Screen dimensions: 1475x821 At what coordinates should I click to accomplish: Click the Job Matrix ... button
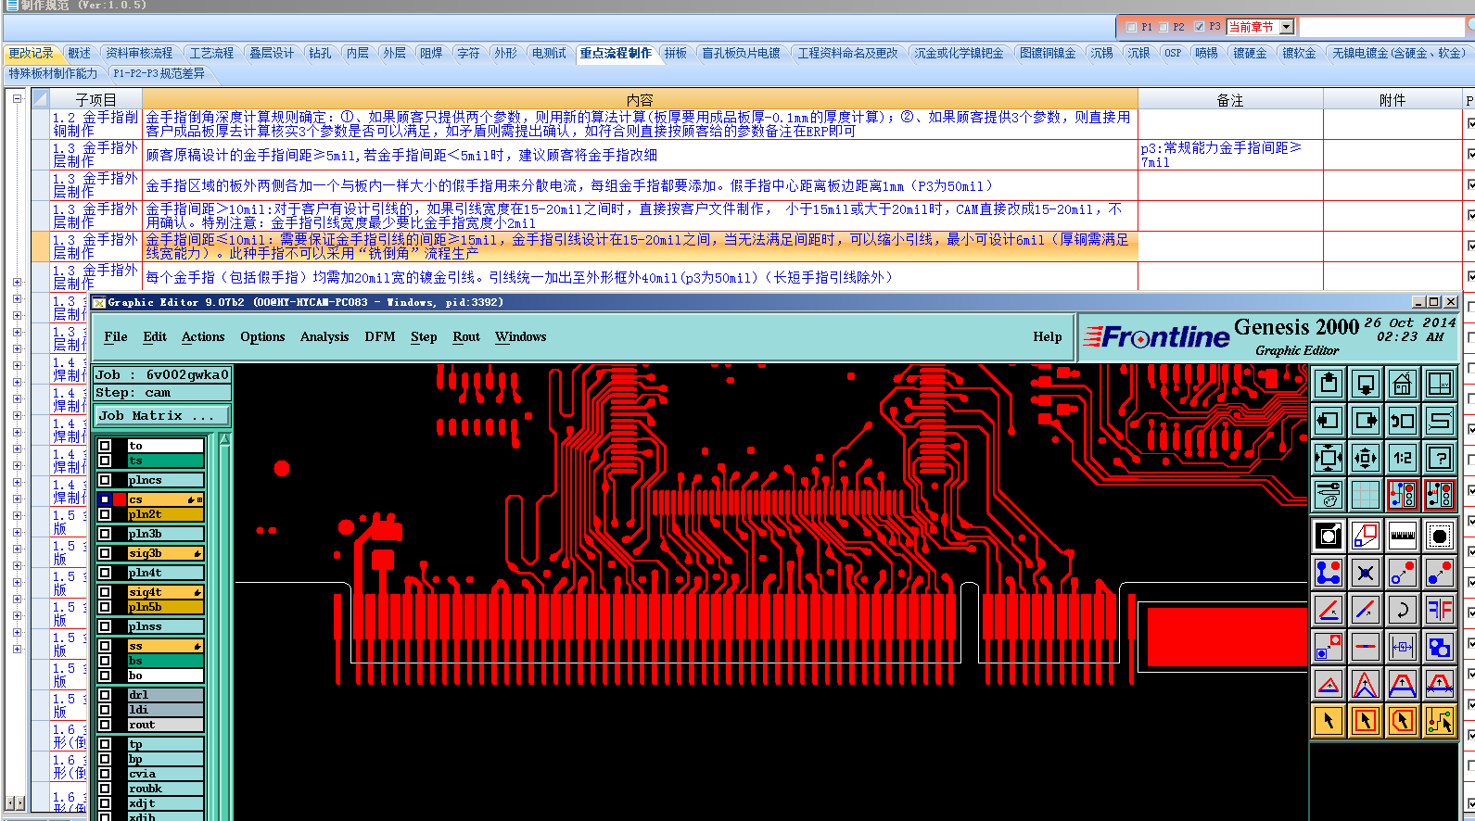[162, 416]
